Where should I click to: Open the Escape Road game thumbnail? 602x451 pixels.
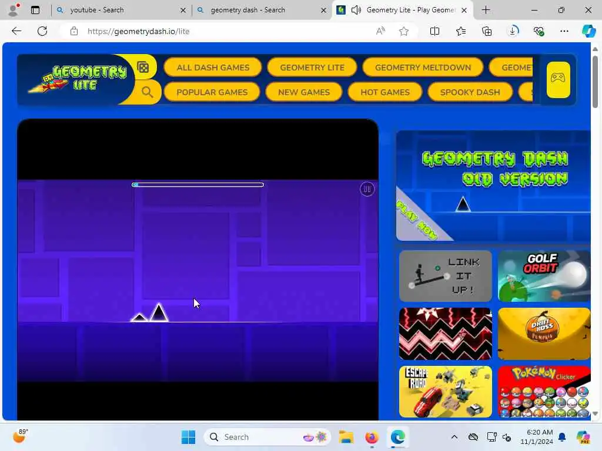pyautogui.click(x=446, y=392)
